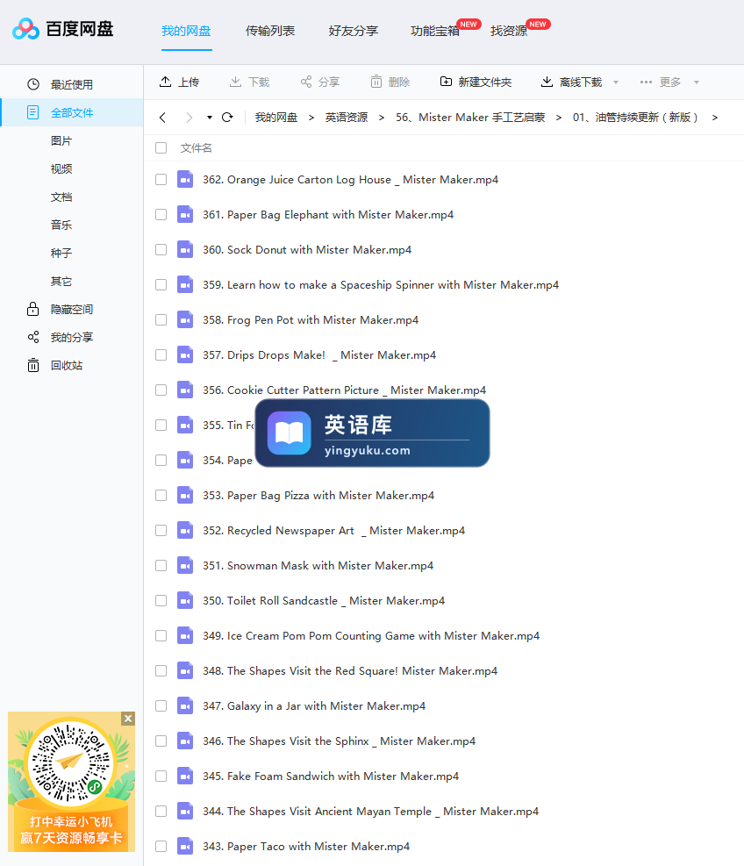Expand the breadcrumb trailing chevron
Viewport: 744px width, 866px height.
715,117
